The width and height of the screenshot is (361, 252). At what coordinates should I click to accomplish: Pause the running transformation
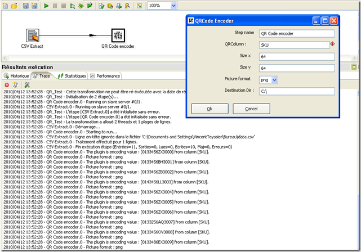click(55, 6)
